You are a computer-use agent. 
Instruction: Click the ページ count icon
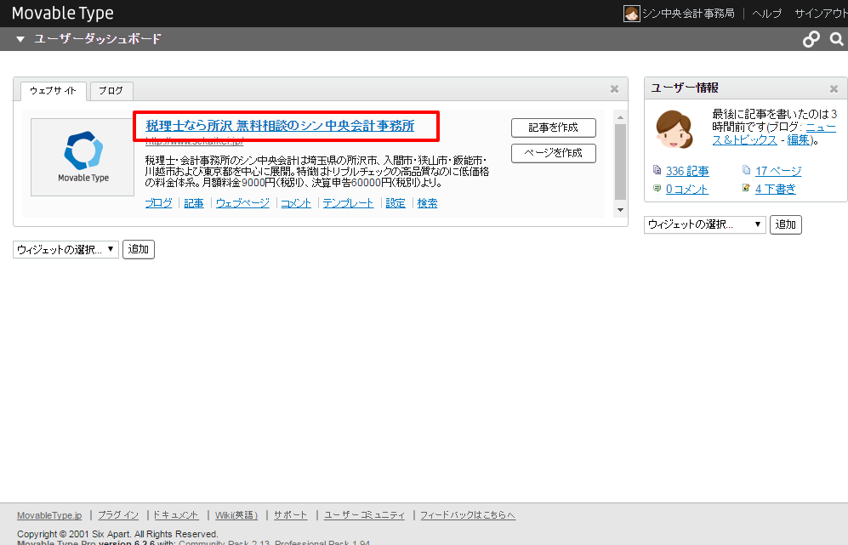tap(746, 170)
